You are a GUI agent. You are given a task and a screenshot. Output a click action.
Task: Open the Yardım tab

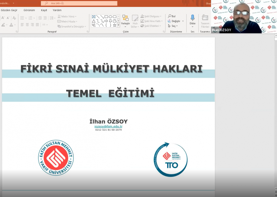[x=57, y=10]
